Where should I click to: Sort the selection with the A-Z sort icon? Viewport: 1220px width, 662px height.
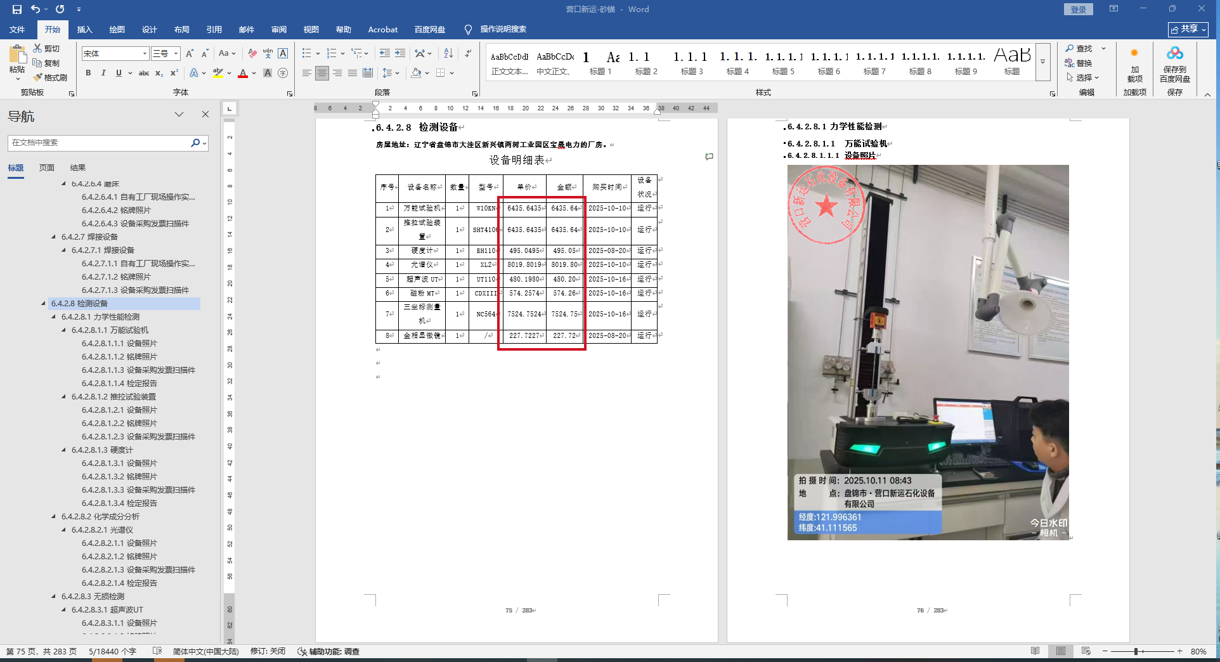click(448, 54)
